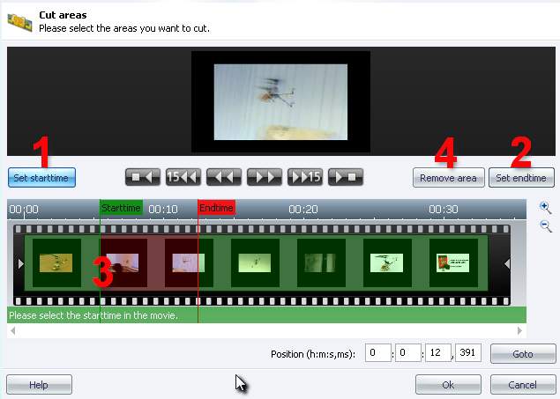Click the hours position field
The height and width of the screenshot is (399, 560).
tap(377, 353)
